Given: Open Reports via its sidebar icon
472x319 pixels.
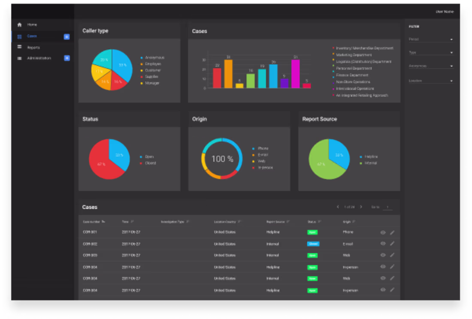Looking at the screenshot, I should click(x=19, y=47).
